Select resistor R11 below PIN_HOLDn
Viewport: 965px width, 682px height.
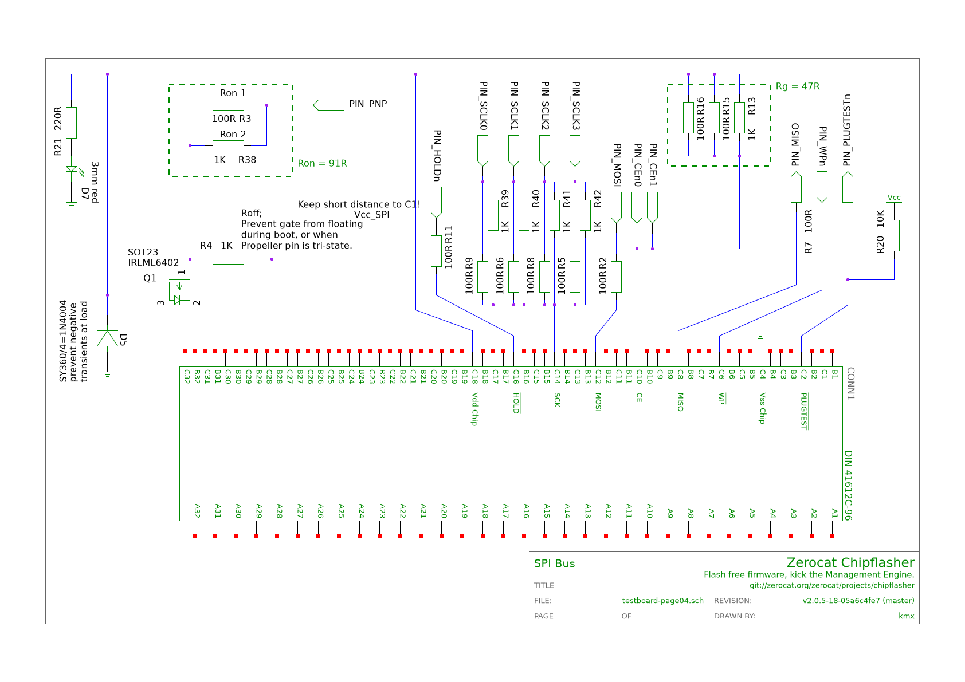pyautogui.click(x=436, y=251)
